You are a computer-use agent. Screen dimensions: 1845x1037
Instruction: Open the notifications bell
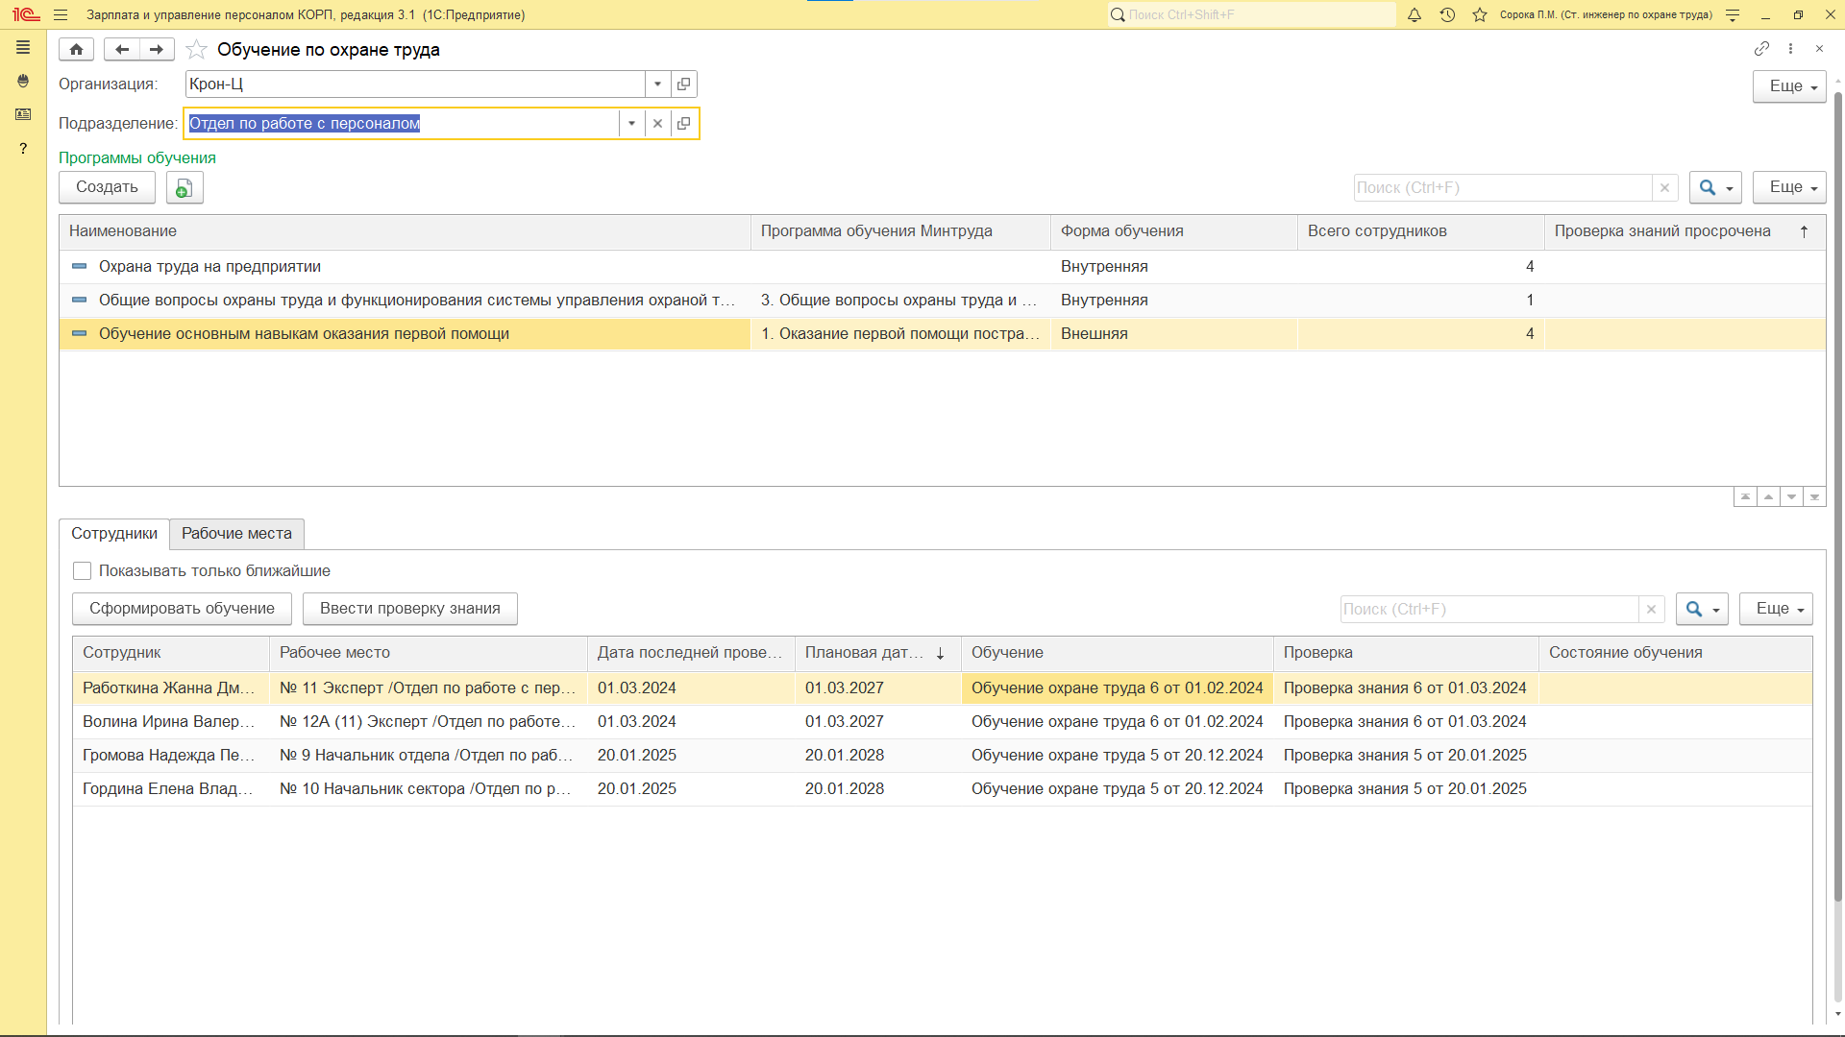1414,15
